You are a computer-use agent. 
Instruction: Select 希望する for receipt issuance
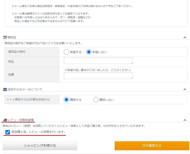click(66, 52)
